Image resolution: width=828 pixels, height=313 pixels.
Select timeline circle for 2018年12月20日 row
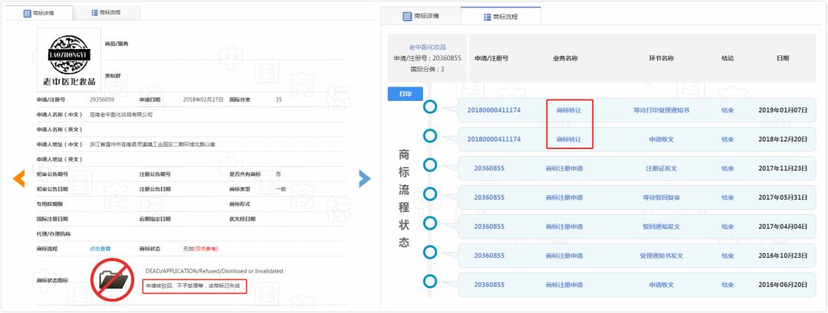[x=430, y=136]
